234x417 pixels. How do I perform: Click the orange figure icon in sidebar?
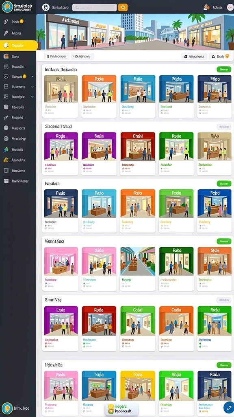6,160
